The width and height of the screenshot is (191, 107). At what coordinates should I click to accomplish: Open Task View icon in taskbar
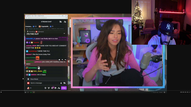[28, 92]
